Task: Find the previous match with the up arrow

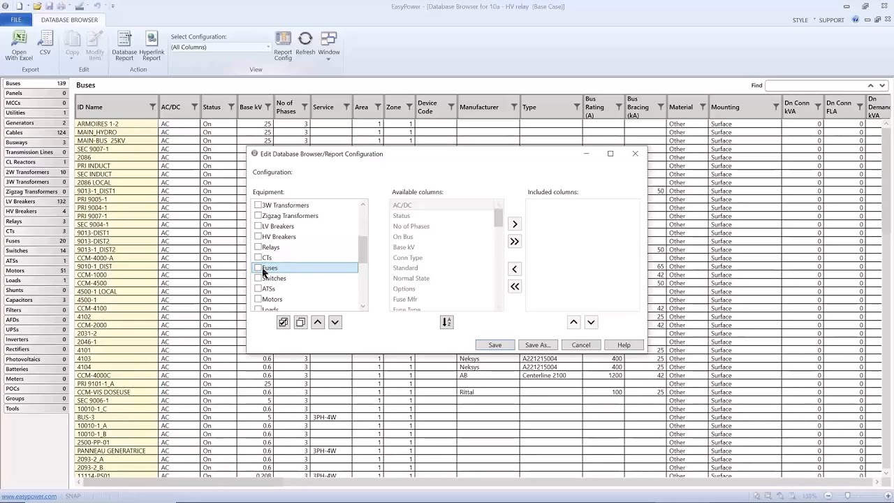Action: [x=870, y=85]
